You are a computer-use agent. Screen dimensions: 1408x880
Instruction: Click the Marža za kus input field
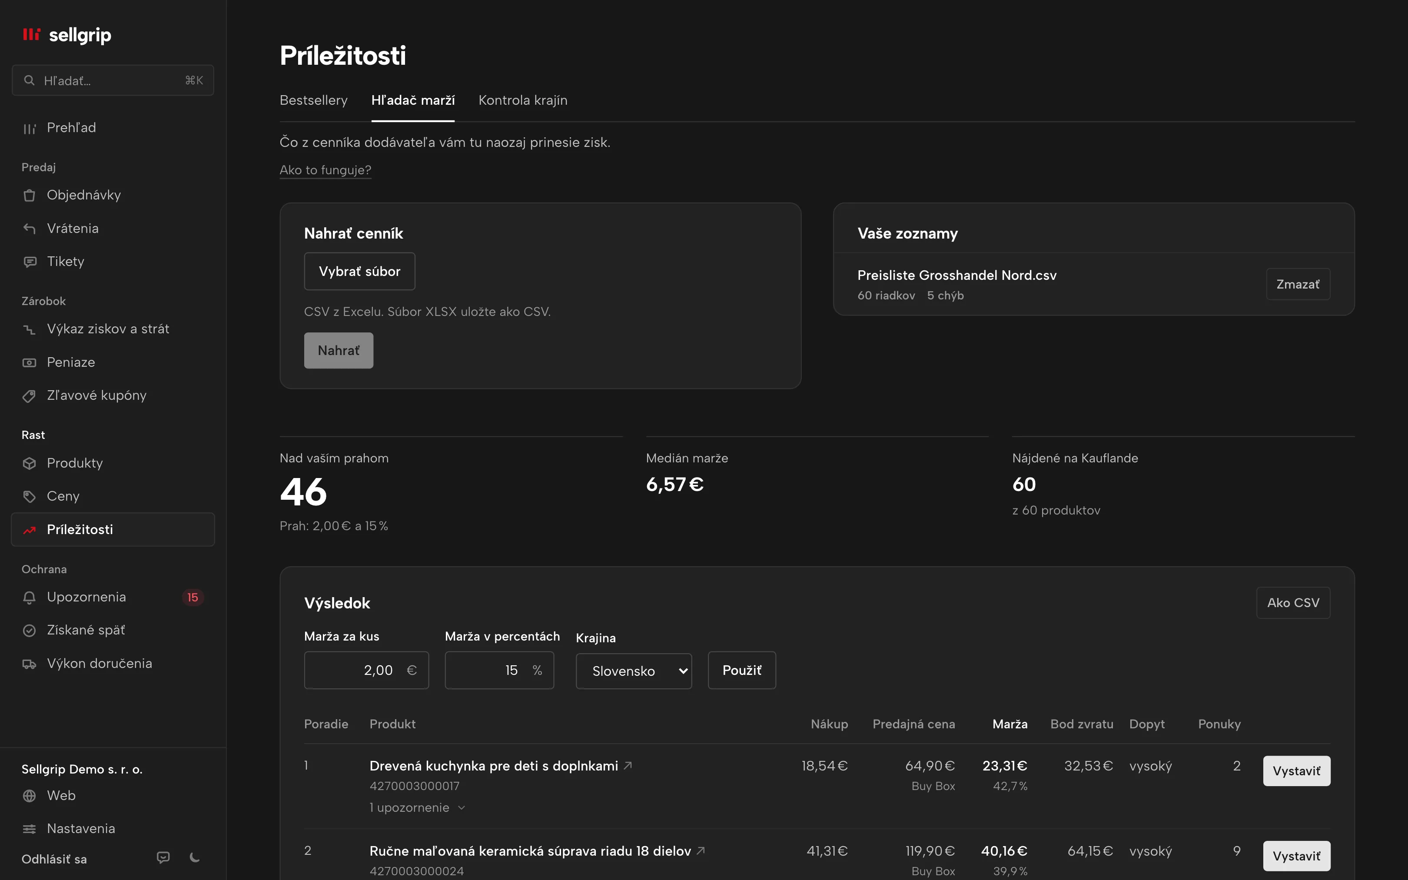click(366, 671)
